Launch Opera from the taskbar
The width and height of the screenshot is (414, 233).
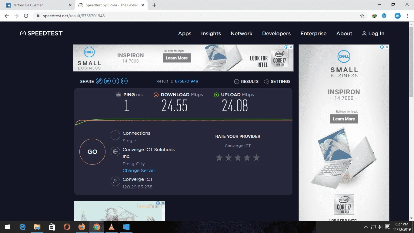67,227
